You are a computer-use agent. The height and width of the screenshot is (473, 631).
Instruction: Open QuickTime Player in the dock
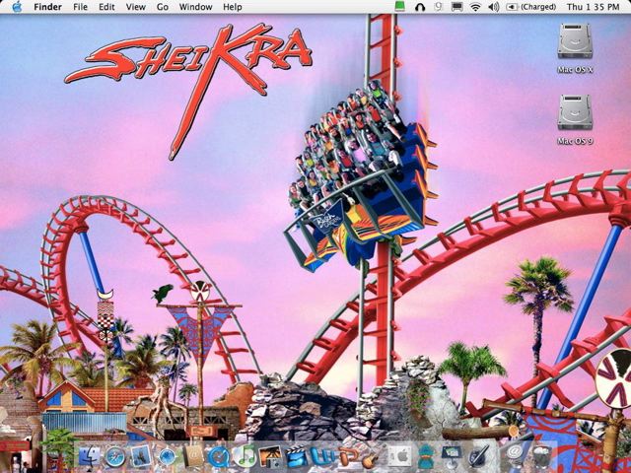219,456
